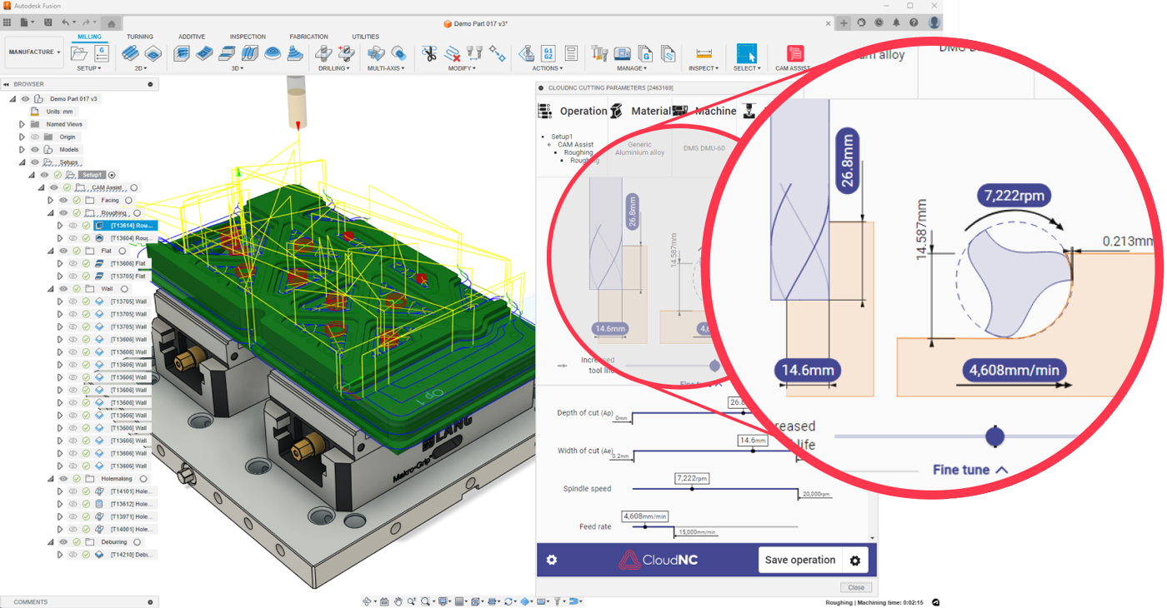Select the 3D Pocket Clearing icon
The width and height of the screenshot is (1167, 608).
click(x=205, y=53)
